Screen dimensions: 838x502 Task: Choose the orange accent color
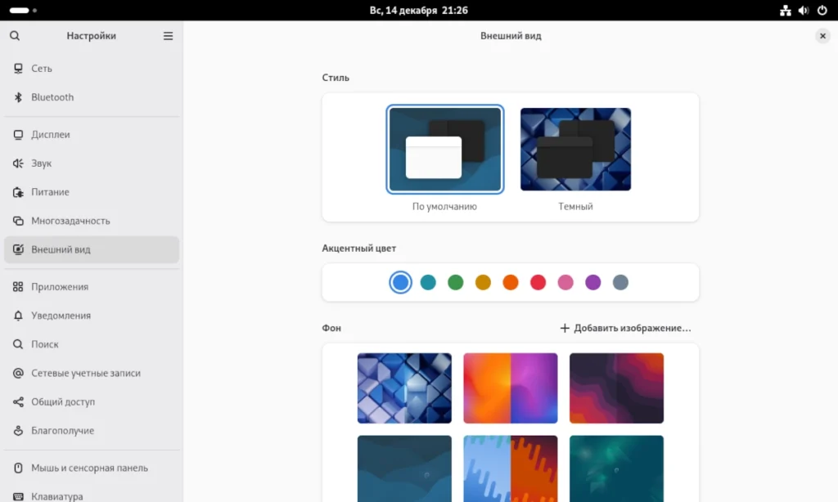click(511, 283)
